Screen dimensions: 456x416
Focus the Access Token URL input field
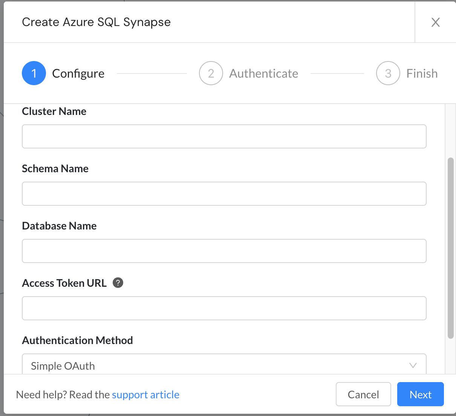tap(224, 308)
